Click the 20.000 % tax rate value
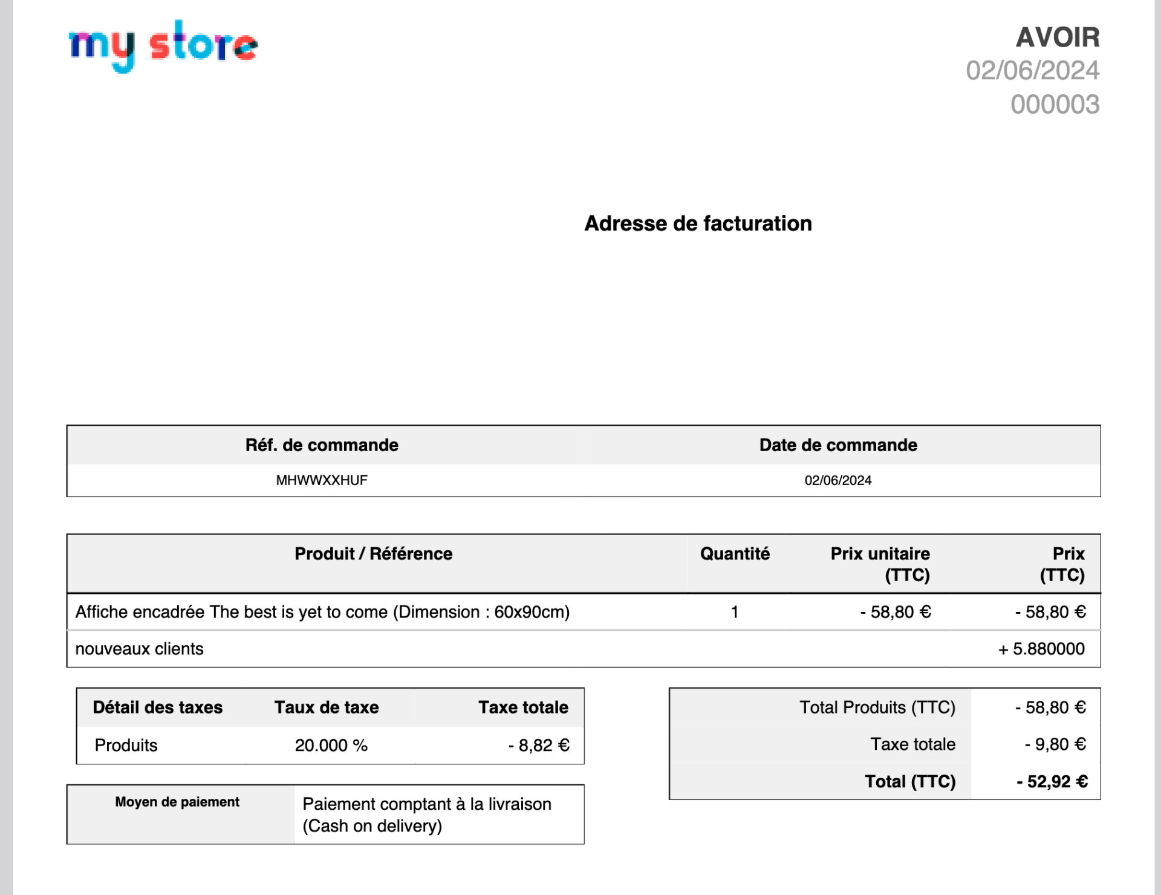The height and width of the screenshot is (895, 1161). pos(331,745)
